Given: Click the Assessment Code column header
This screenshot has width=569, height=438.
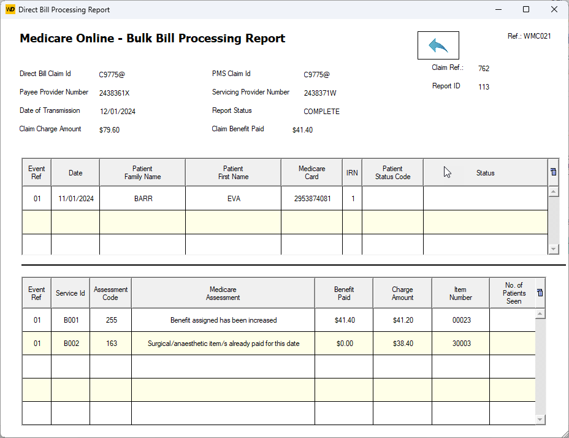Looking at the screenshot, I should click(x=111, y=293).
